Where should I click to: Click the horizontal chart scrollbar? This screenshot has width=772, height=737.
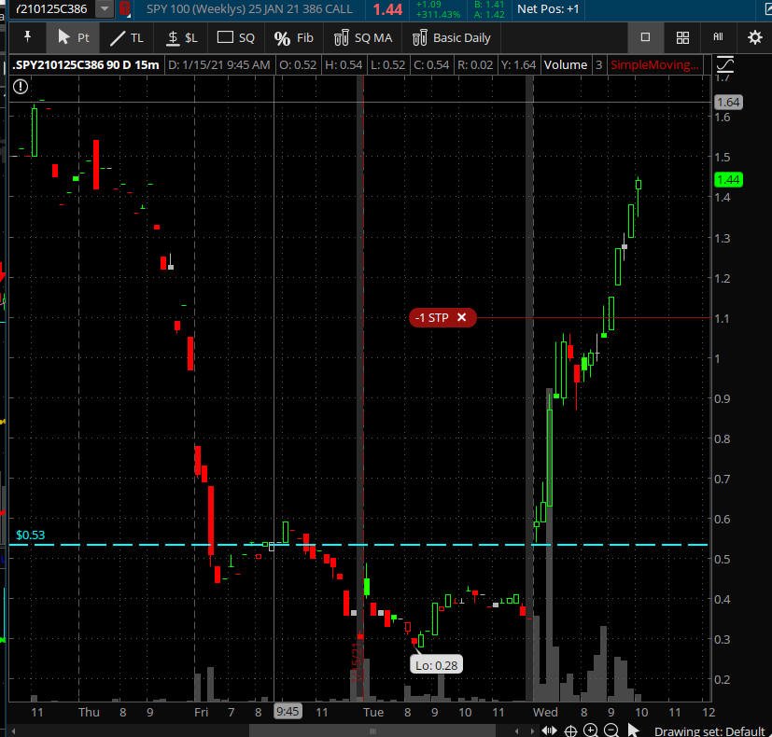[372, 730]
